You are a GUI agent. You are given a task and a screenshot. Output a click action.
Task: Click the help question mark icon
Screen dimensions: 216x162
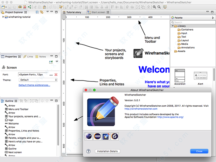[x=89, y=151]
